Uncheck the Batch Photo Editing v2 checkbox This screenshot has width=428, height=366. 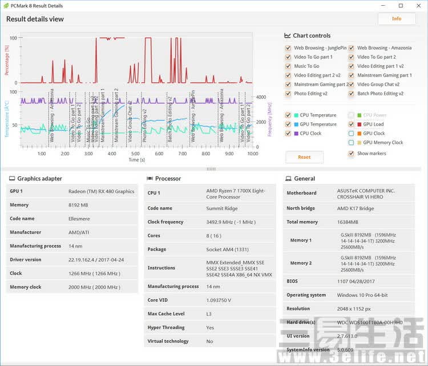click(352, 94)
